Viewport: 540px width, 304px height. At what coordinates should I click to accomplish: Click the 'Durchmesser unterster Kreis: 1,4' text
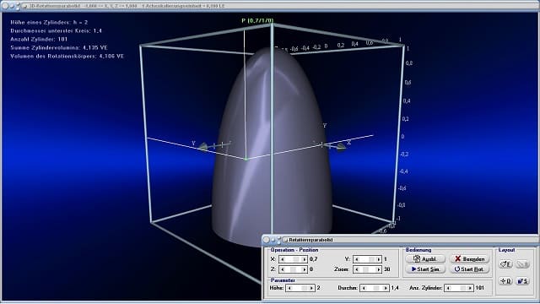(57, 30)
